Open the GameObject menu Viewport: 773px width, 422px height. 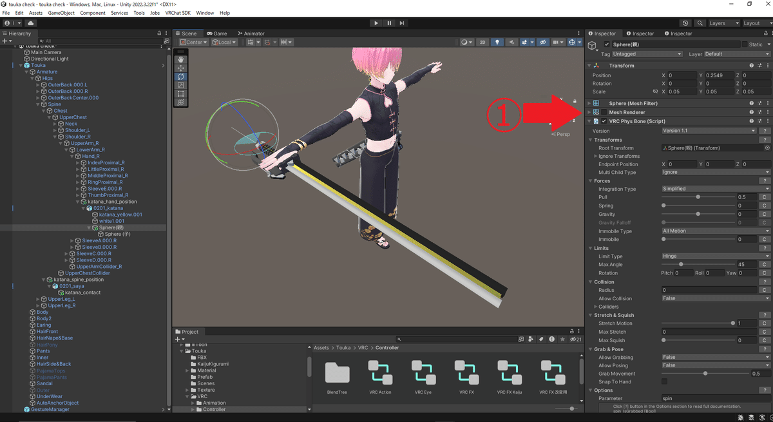tap(61, 12)
